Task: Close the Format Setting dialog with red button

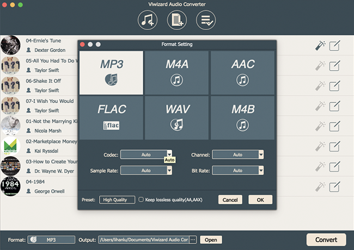Action: pyautogui.click(x=82, y=45)
